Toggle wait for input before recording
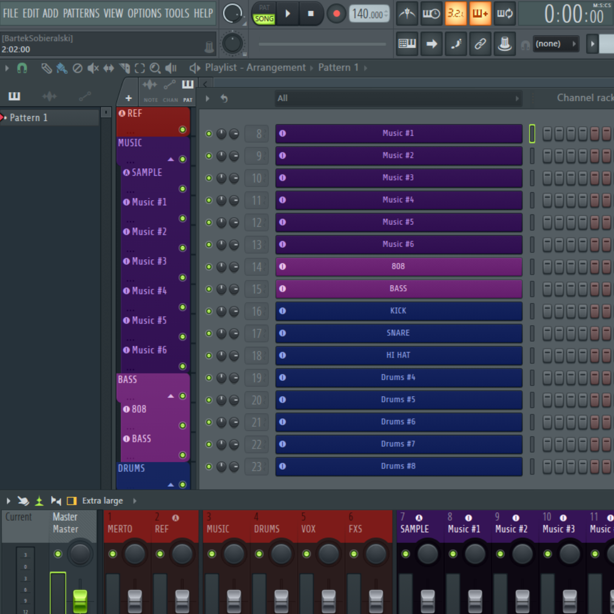 (x=432, y=14)
